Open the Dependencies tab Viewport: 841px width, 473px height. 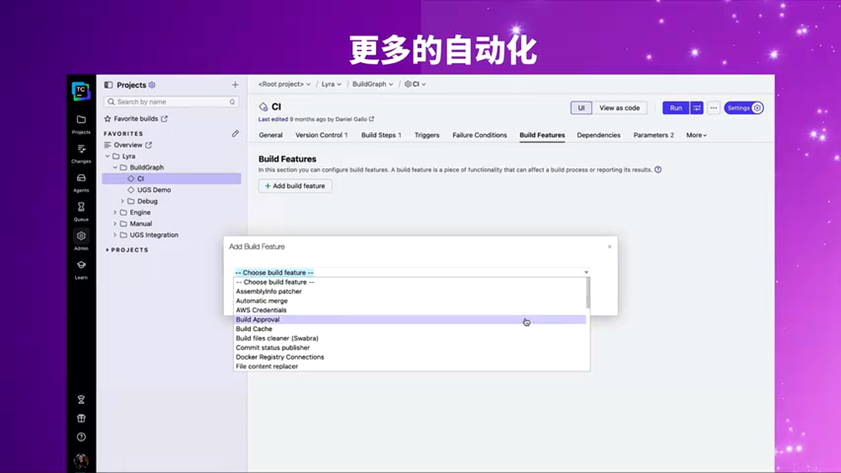(598, 135)
